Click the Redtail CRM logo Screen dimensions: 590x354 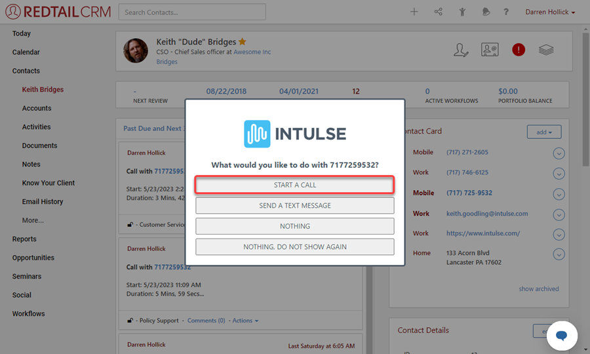click(58, 12)
